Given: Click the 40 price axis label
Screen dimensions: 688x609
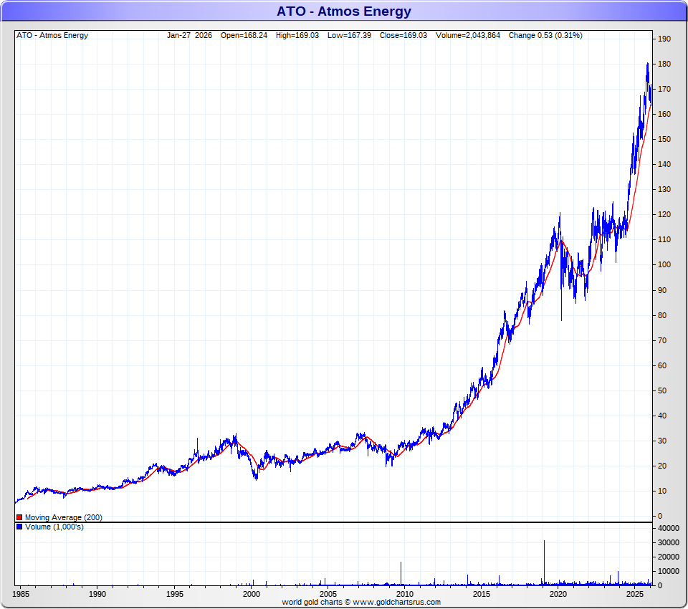Looking at the screenshot, I should 662,416.
